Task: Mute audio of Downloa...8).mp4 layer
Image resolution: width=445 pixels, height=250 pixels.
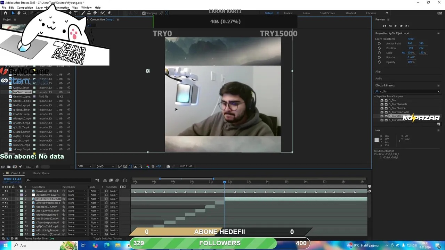Action: [x=6, y=191]
